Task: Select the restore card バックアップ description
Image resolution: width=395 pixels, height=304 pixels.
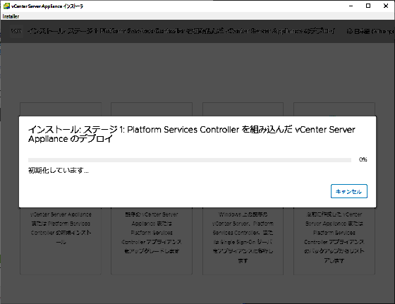Action: (334, 237)
